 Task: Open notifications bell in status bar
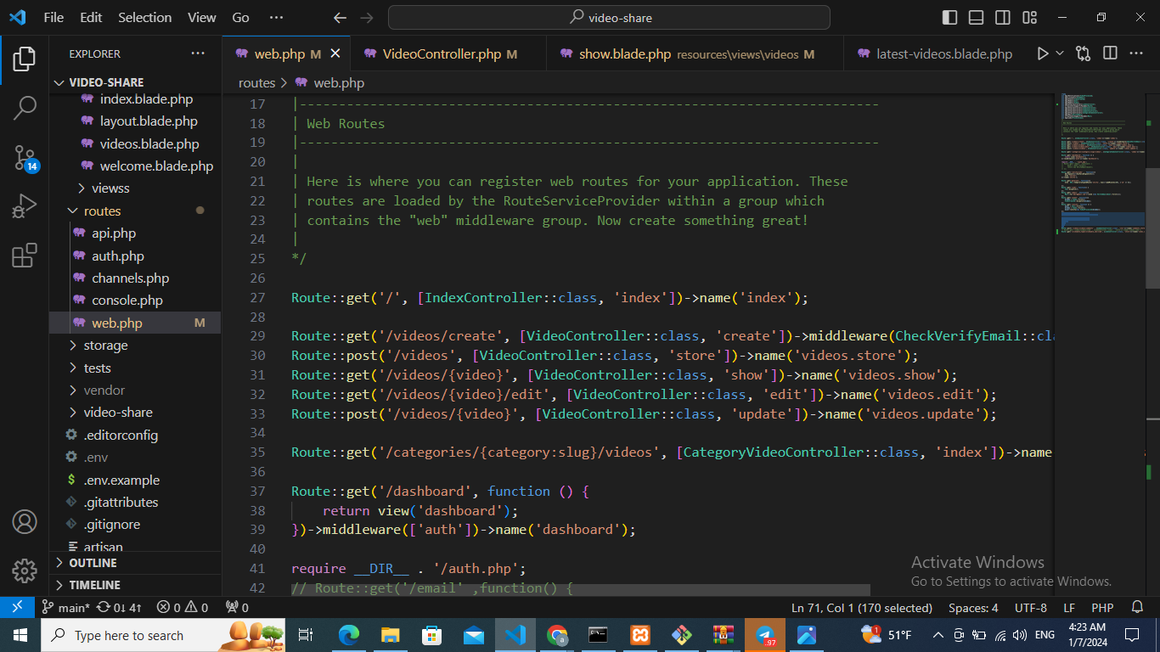pyautogui.click(x=1138, y=608)
